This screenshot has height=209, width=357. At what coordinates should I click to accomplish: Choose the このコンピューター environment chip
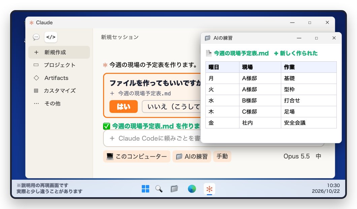(137, 156)
